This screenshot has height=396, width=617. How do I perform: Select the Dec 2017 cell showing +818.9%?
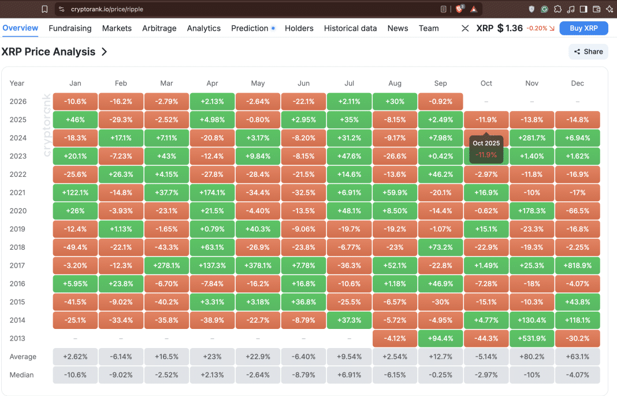click(x=577, y=266)
